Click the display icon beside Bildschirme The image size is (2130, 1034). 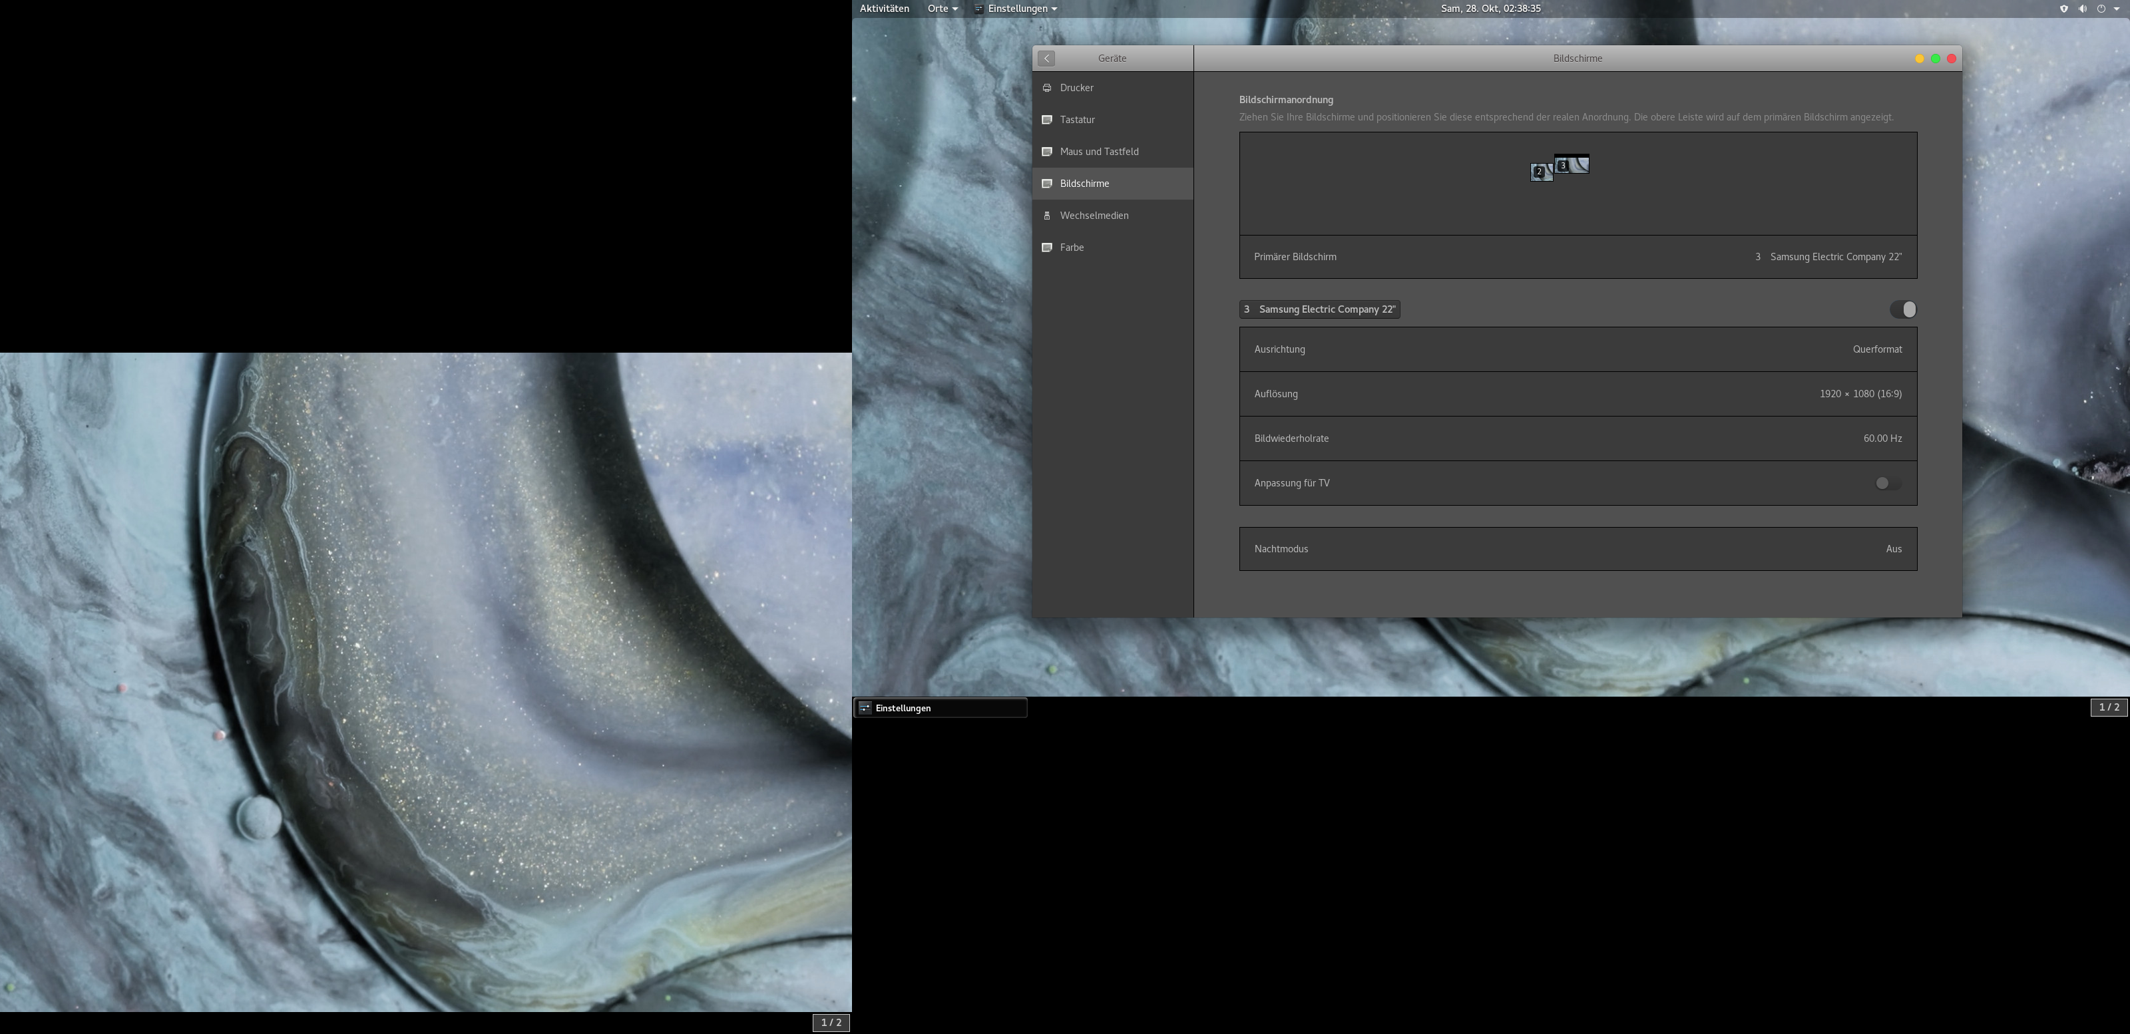(x=1047, y=184)
